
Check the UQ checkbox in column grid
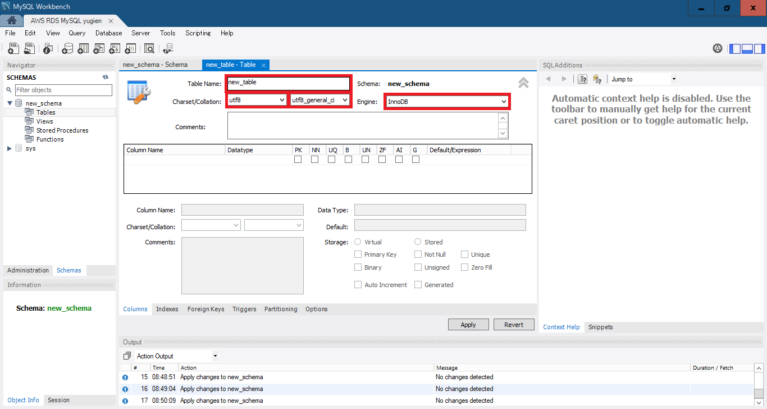tap(332, 160)
